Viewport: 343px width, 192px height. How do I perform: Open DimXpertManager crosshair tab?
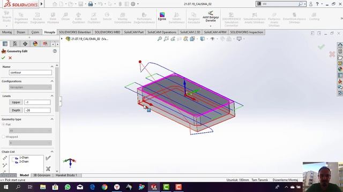pyautogui.click(x=25, y=44)
